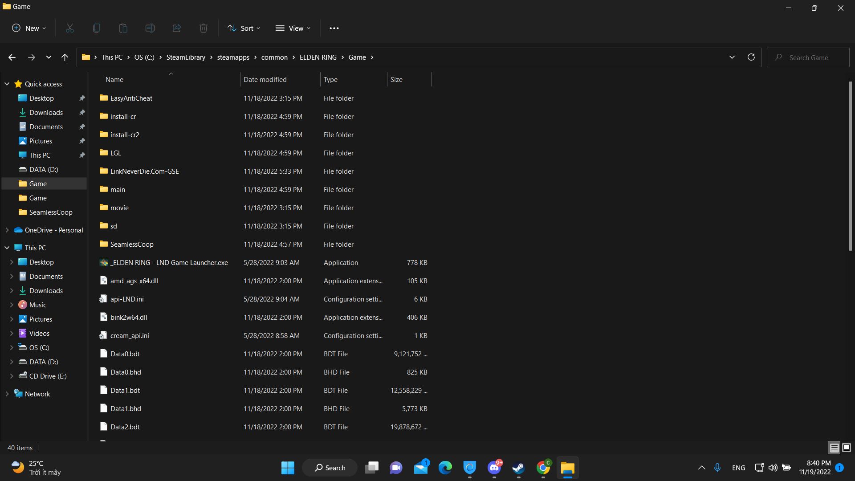Screen dimensions: 855x481
Task: Click the Rename toolbar icon
Action: point(150,28)
